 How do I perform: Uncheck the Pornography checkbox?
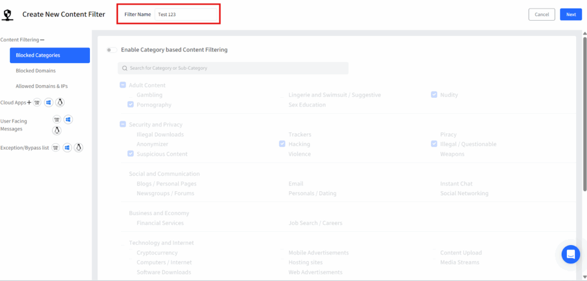tap(131, 105)
